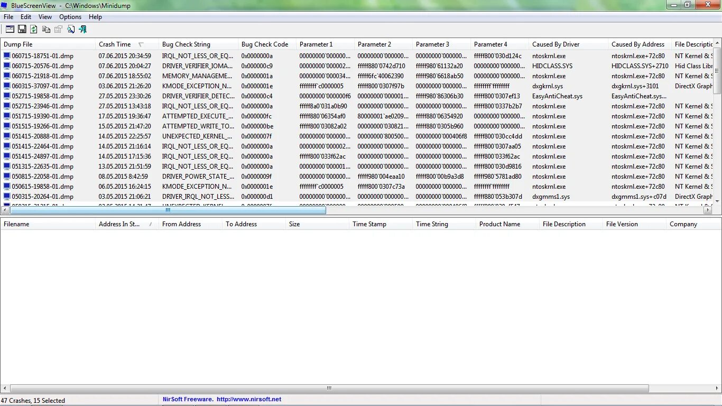Sort by Caused By Address column
Viewport: 722px width, 406px height.
point(640,44)
